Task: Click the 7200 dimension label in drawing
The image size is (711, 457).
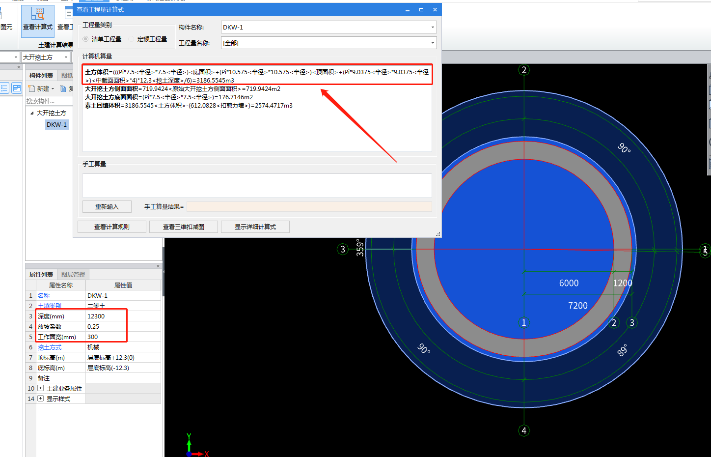Action: [577, 306]
